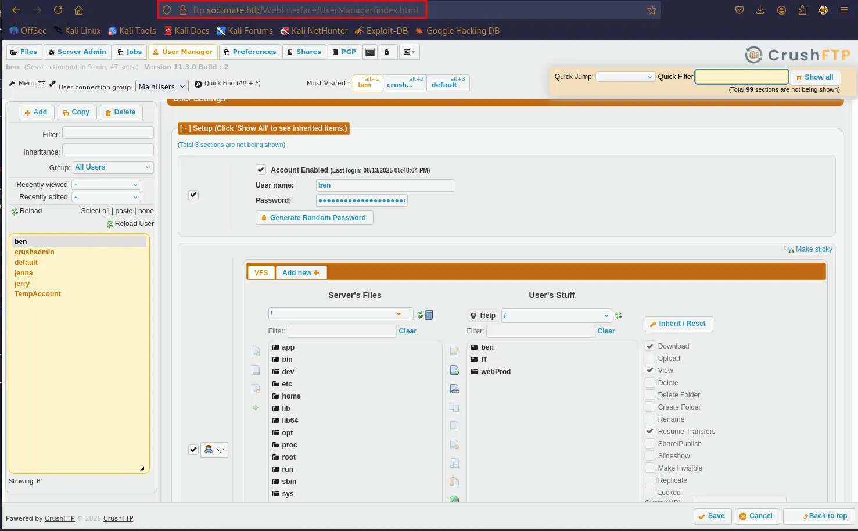
Task: Bookmark this page with the star icon
Action: tap(652, 10)
